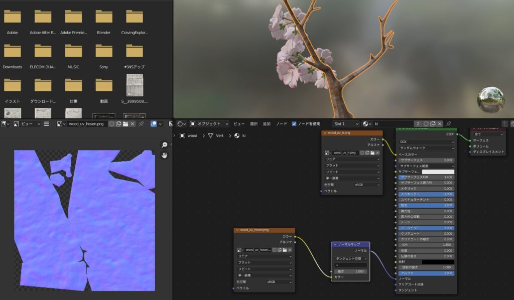514x300 pixels.
Task: Click the ki material icon in breadcrumb
Action: (237, 135)
